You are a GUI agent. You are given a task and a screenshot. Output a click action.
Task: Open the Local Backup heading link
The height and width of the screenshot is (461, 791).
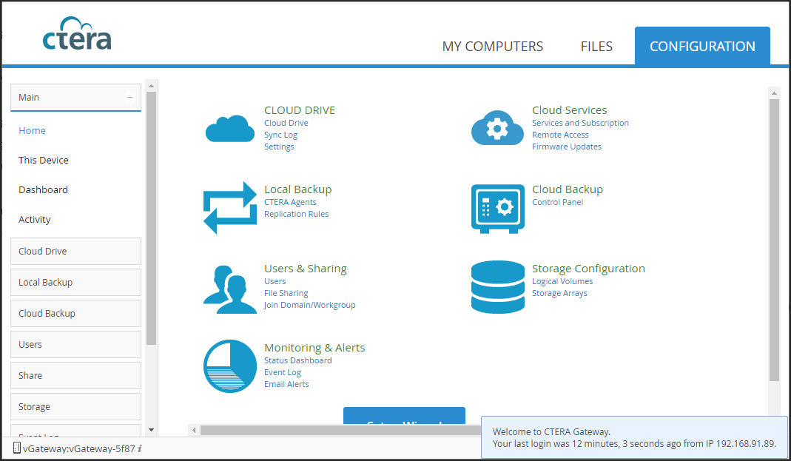pos(298,189)
